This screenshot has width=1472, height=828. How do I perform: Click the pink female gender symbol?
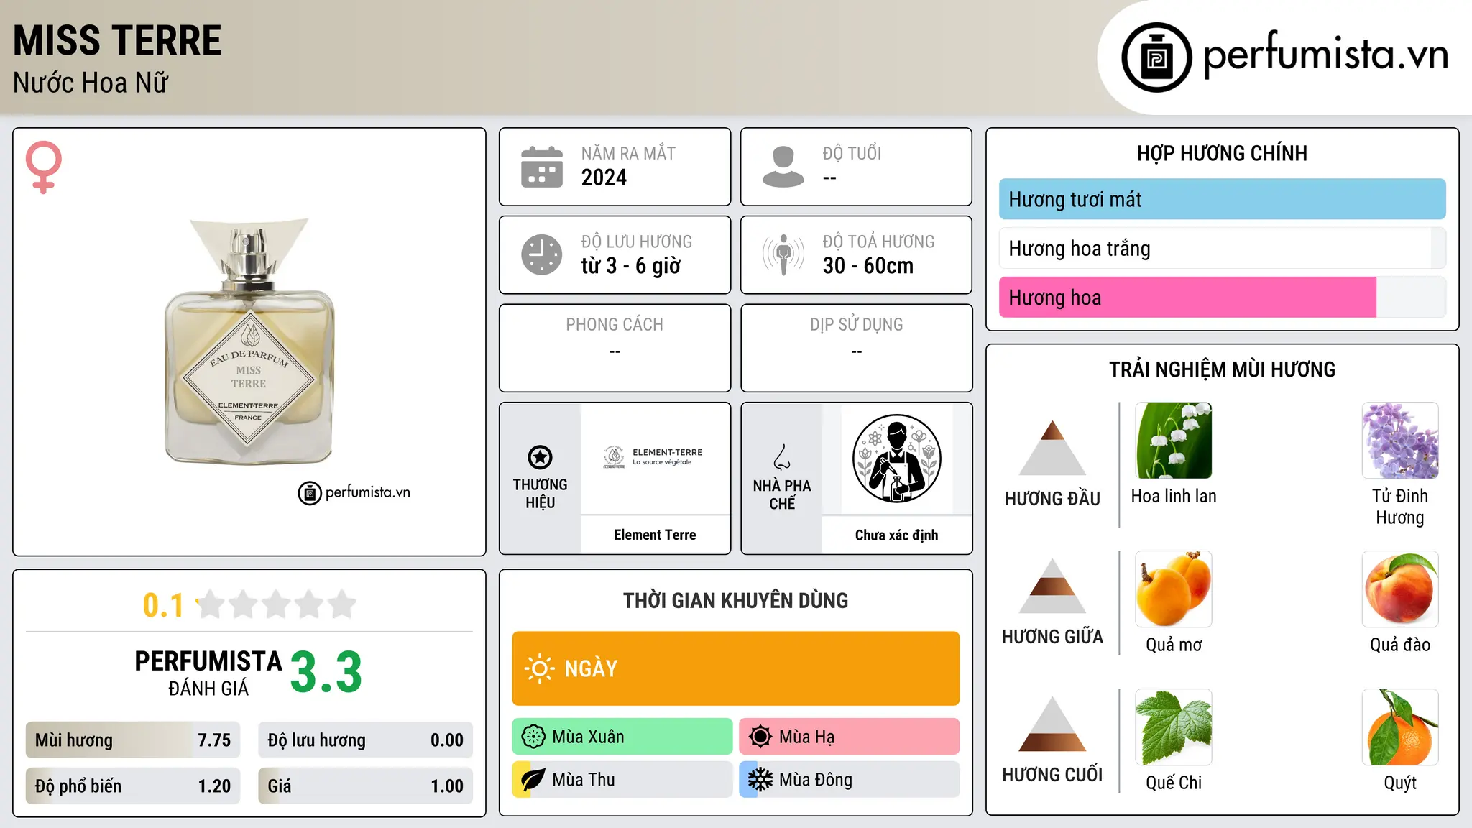coord(43,167)
